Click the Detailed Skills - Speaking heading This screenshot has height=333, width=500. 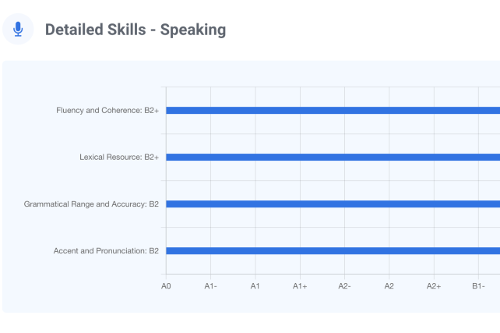(136, 30)
